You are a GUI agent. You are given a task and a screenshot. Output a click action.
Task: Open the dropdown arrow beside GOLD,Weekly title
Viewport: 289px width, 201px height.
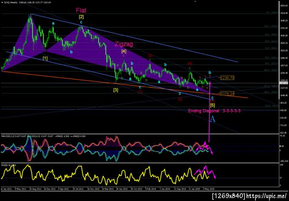2,2
